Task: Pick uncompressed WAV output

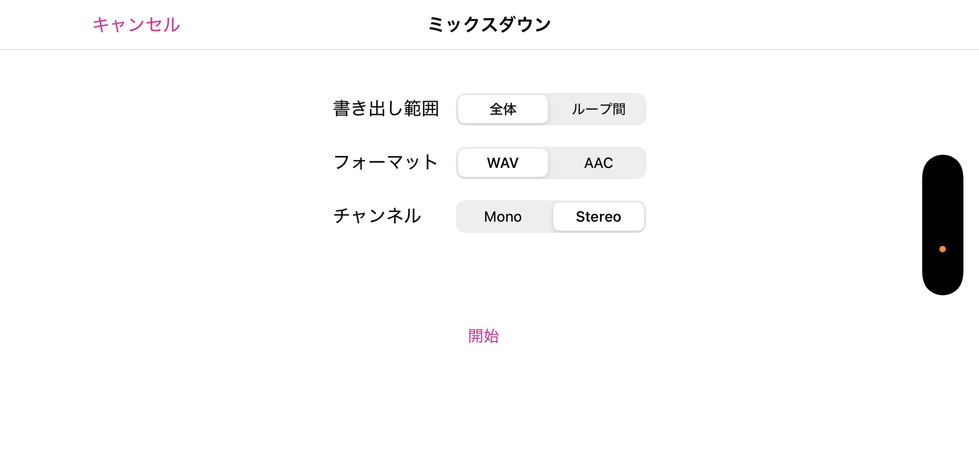Action: coord(503,163)
